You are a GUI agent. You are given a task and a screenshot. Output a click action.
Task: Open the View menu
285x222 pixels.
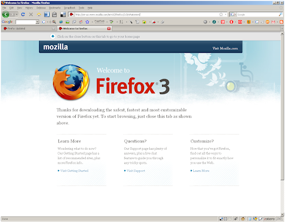(19, 8)
